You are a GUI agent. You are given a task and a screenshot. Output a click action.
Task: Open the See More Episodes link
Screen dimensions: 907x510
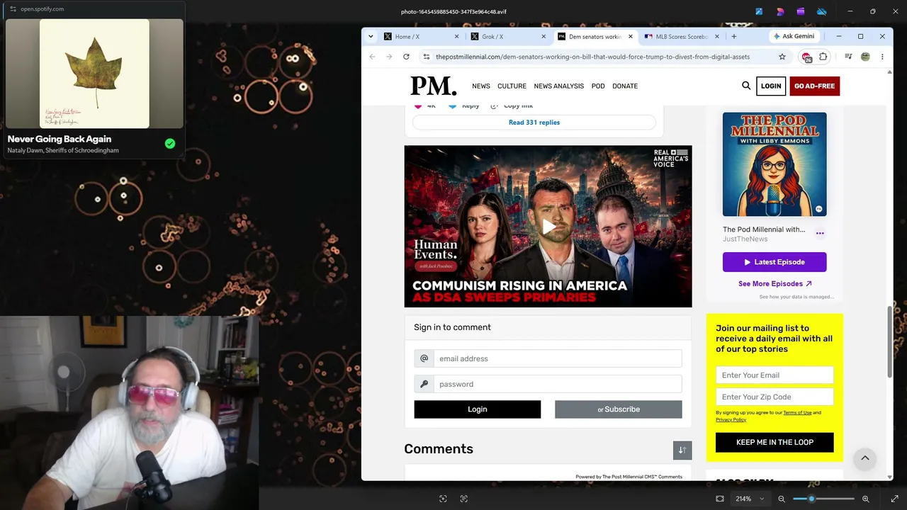pyautogui.click(x=774, y=284)
